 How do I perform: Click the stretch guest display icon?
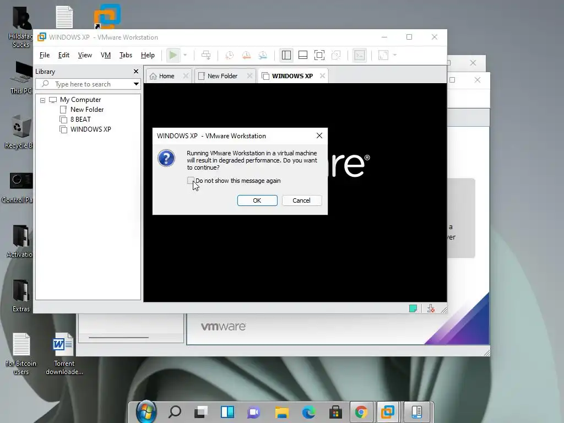click(383, 55)
